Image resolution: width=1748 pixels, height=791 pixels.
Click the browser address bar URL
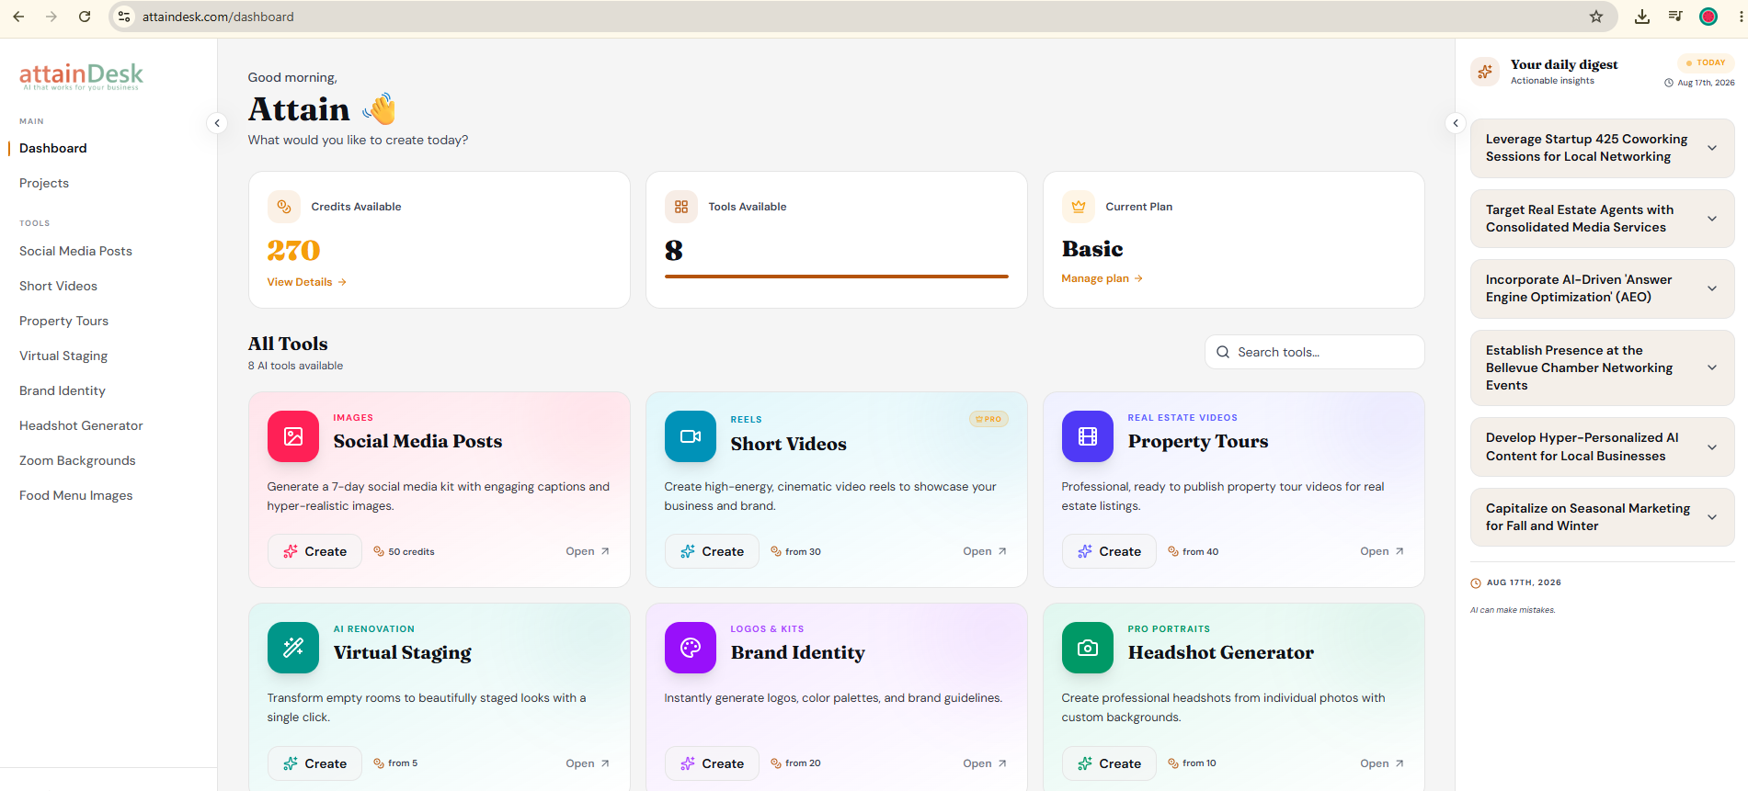(x=218, y=17)
